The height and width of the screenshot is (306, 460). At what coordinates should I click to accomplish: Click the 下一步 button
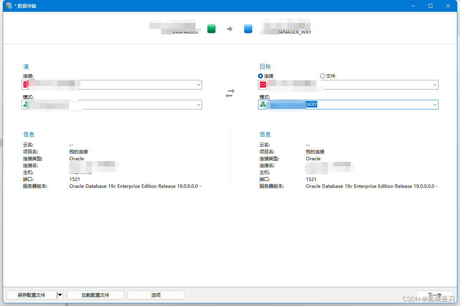point(435,295)
